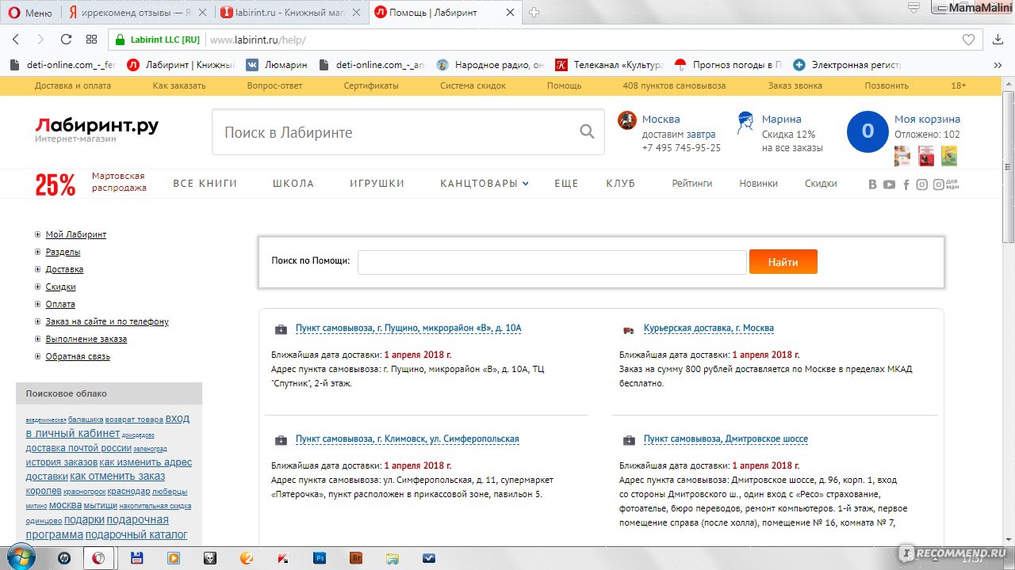This screenshot has height=570, width=1015.
Task: Open the Windows Start button
Action: [23, 557]
